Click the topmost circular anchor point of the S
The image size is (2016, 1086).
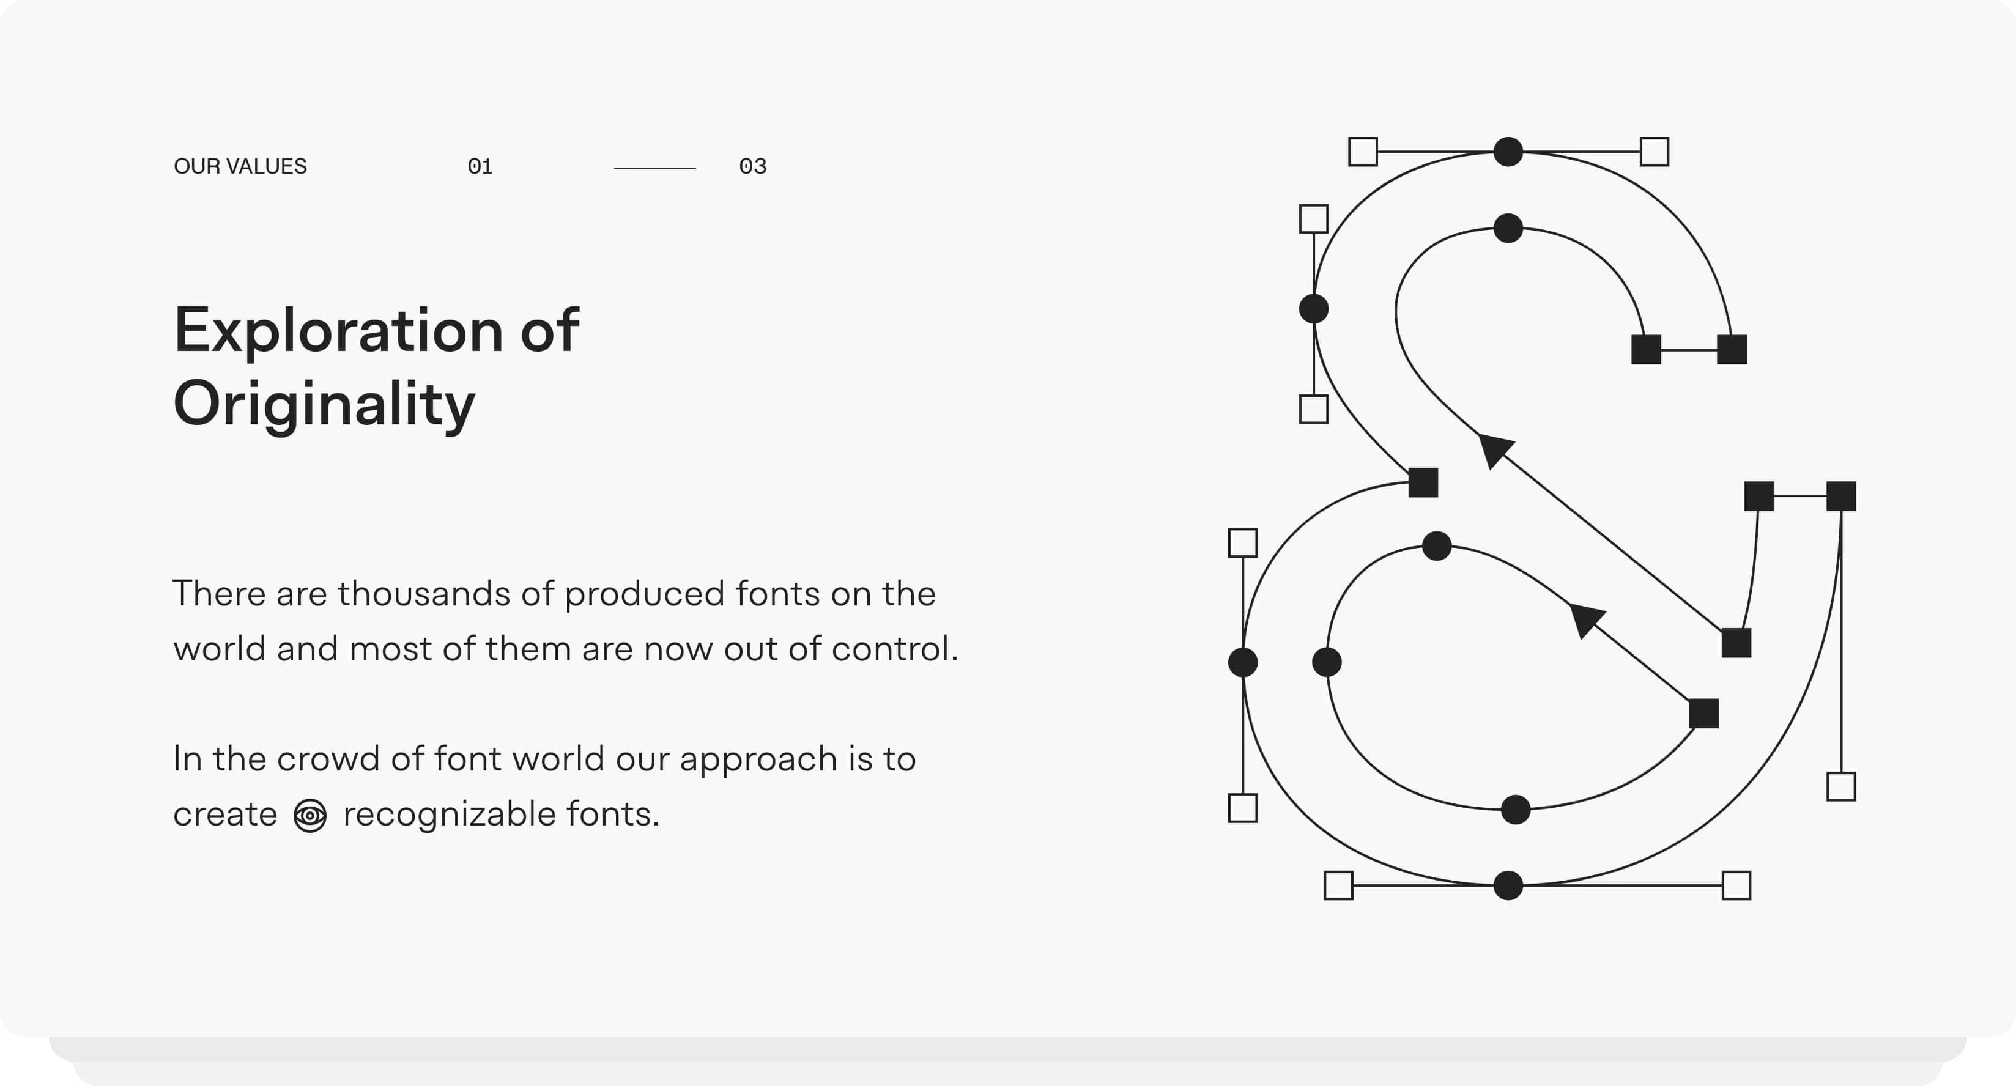[1508, 151]
